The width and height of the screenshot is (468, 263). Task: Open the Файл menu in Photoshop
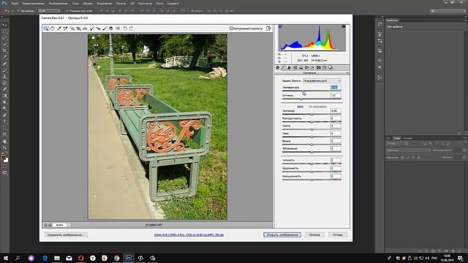(x=15, y=3)
